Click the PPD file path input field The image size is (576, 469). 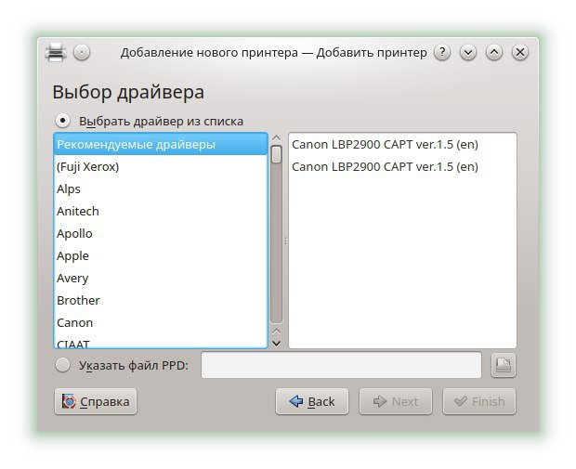[x=341, y=365]
